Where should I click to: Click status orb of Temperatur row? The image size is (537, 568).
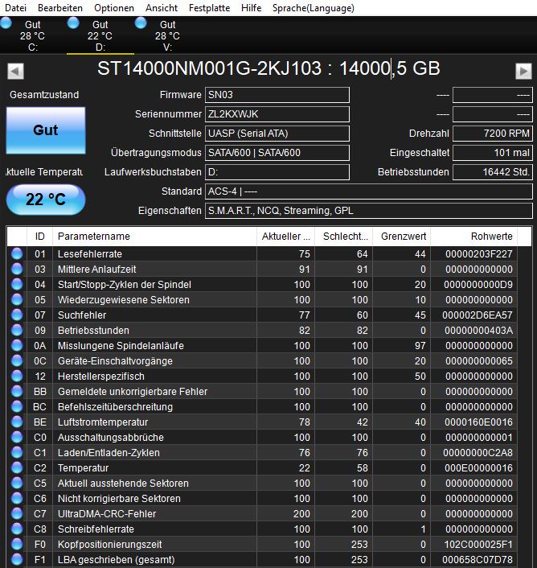coord(17,467)
